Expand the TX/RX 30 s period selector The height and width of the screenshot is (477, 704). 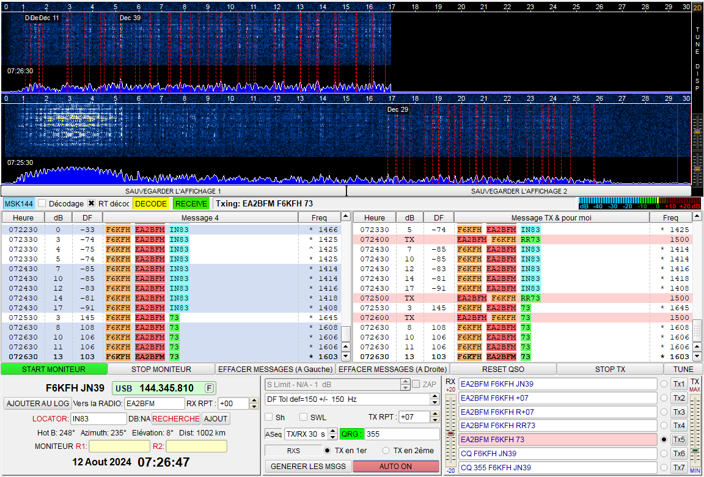click(x=332, y=434)
